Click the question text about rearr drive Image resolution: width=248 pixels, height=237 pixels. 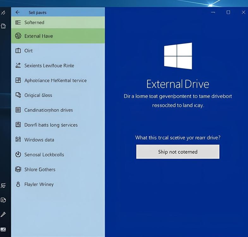pos(178,138)
